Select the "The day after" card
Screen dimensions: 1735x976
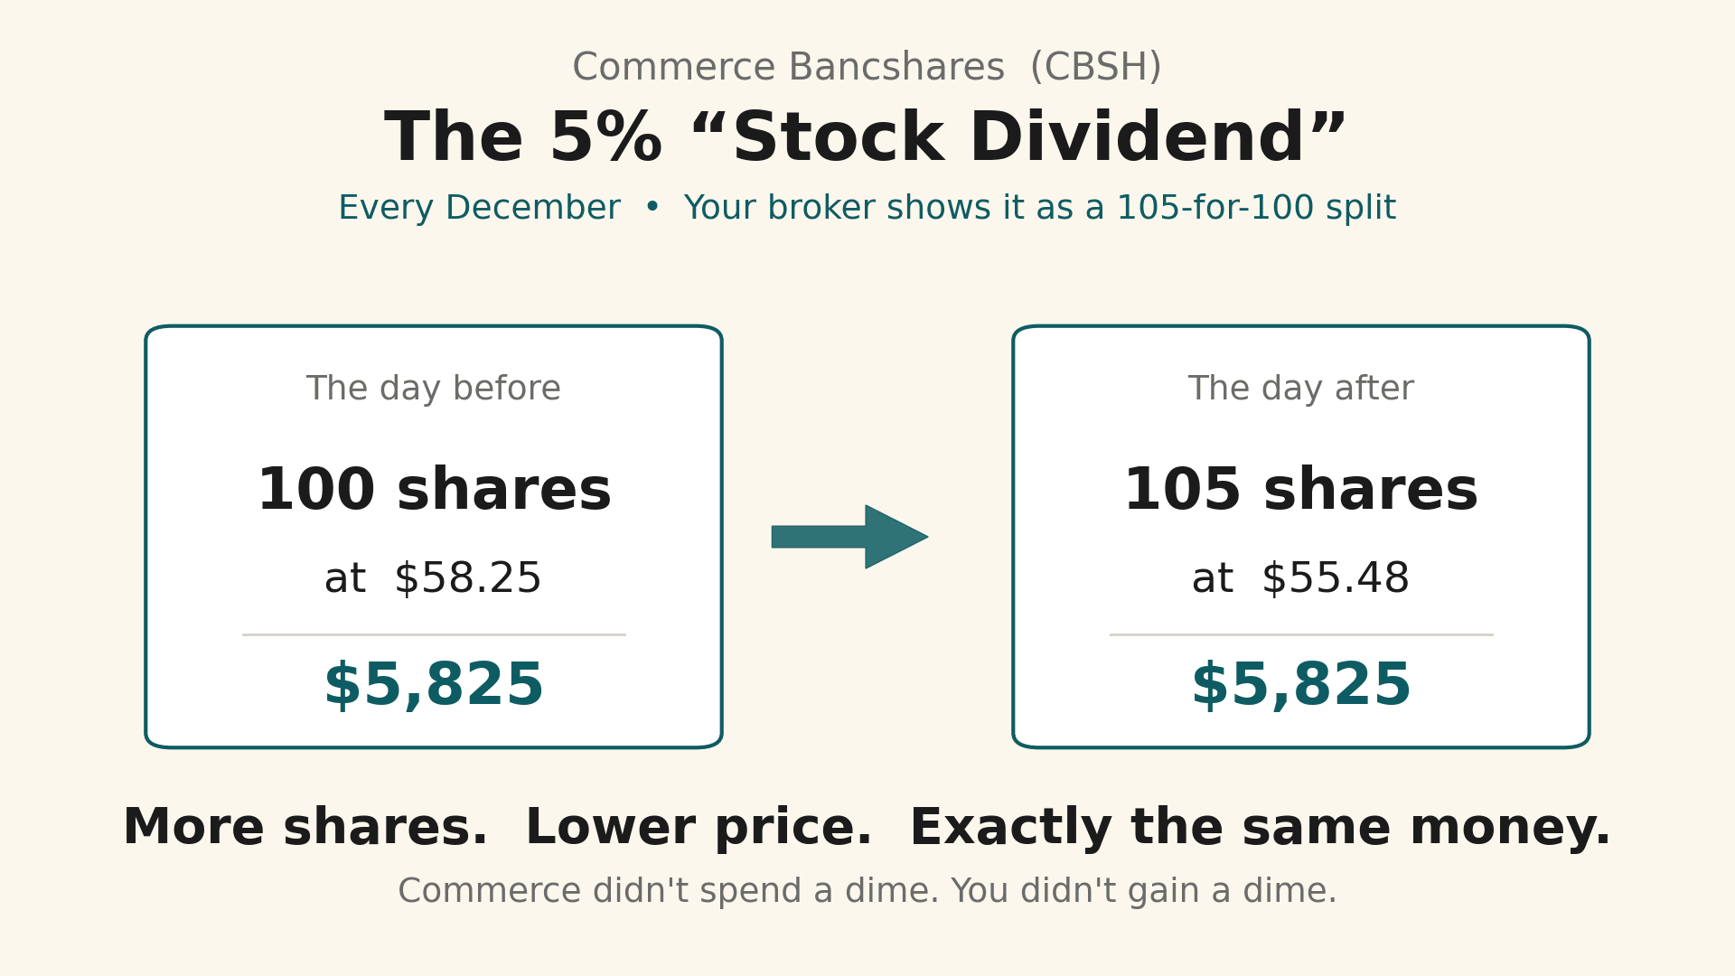1301,537
